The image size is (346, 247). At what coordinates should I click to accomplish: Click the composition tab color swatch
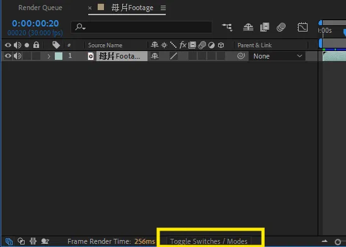pos(101,8)
